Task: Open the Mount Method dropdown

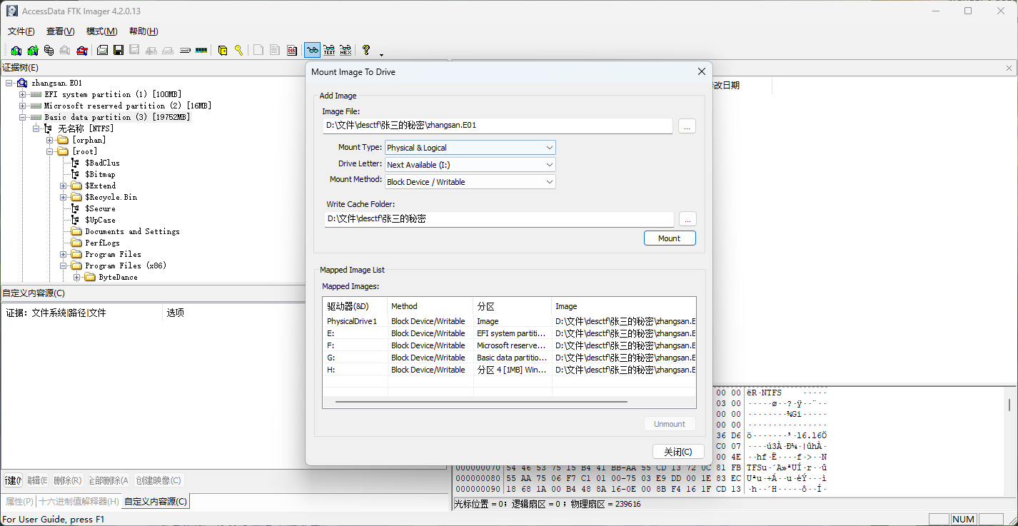Action: pyautogui.click(x=470, y=182)
